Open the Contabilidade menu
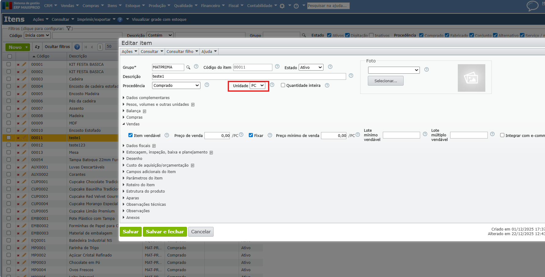 [262, 6]
